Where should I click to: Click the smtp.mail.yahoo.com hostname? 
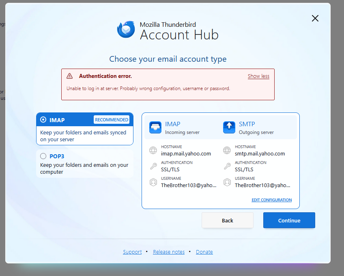point(260,154)
